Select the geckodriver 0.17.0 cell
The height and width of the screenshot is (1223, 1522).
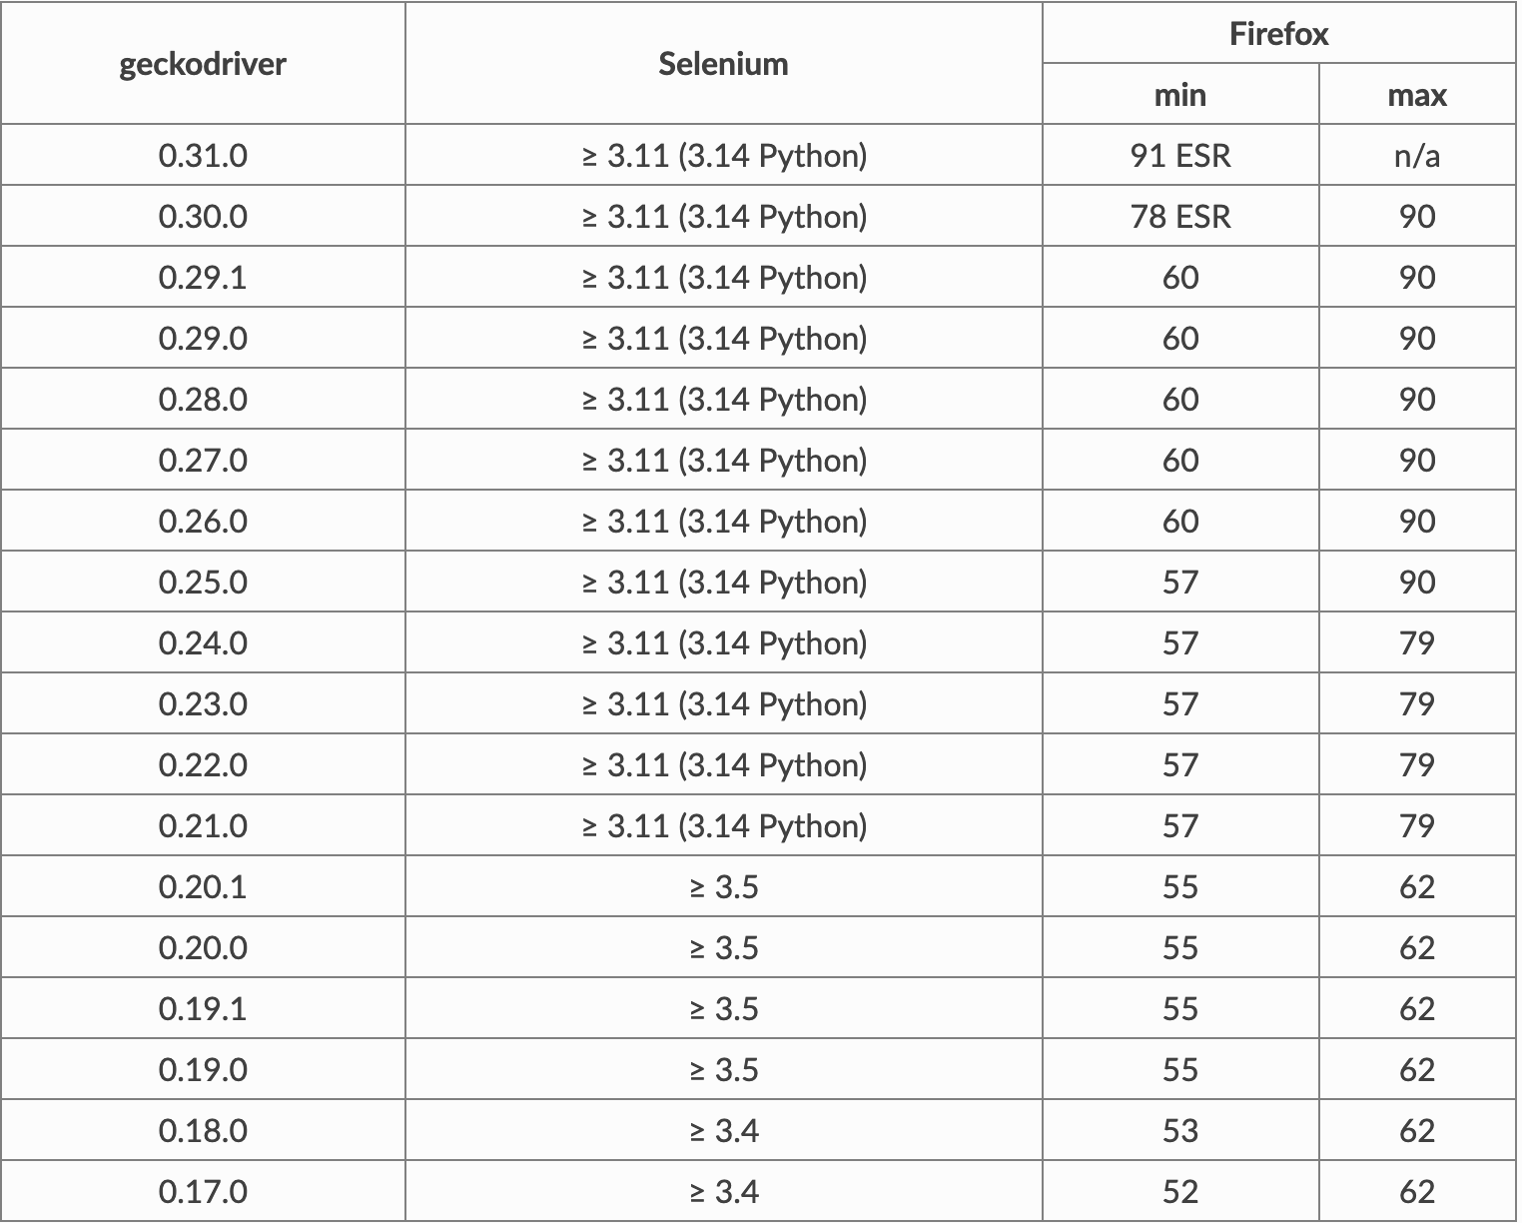tap(203, 1192)
